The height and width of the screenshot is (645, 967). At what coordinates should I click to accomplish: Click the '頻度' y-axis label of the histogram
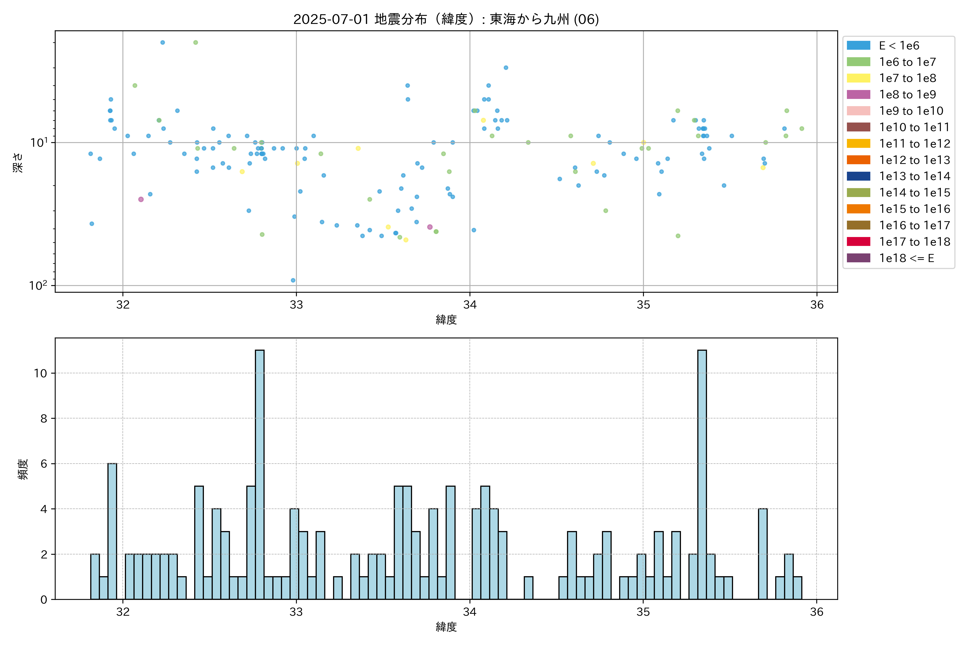[x=23, y=469]
